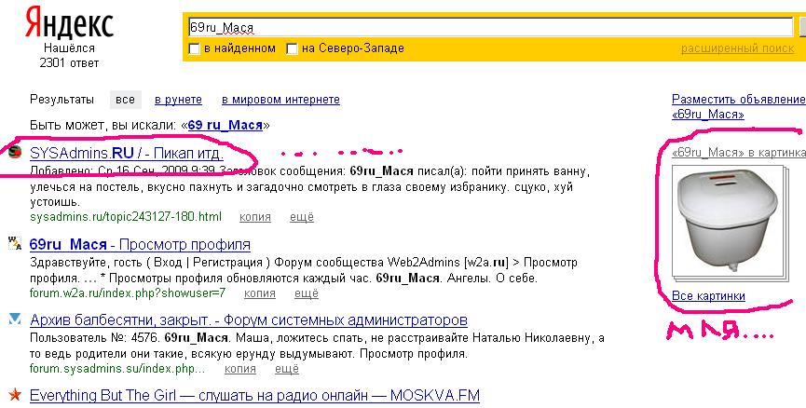Screen dimensions: 806x408
Task: Click favicon beside 69ru_Мася profile result
Action: [x=15, y=243]
